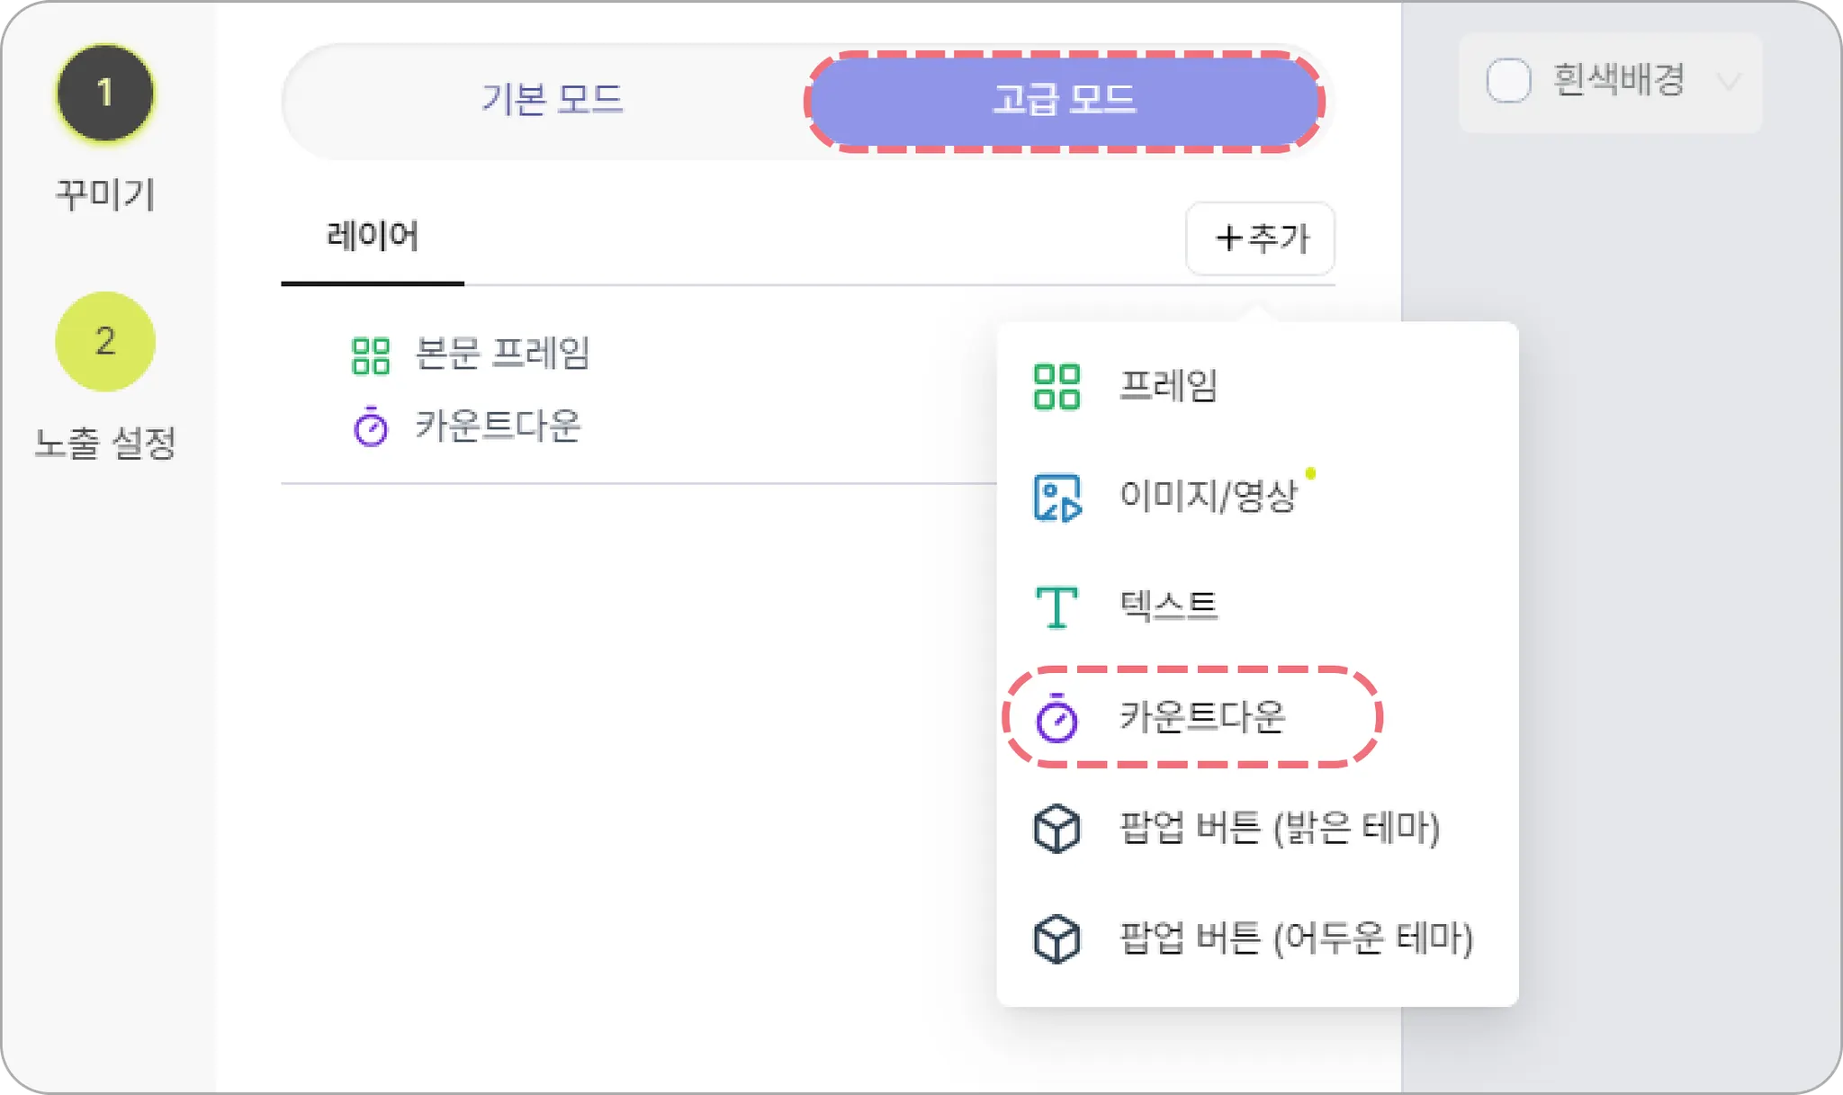This screenshot has width=1843, height=1095.
Task: Click the cube icon for 밝은 테마 popup button
Action: (1056, 829)
